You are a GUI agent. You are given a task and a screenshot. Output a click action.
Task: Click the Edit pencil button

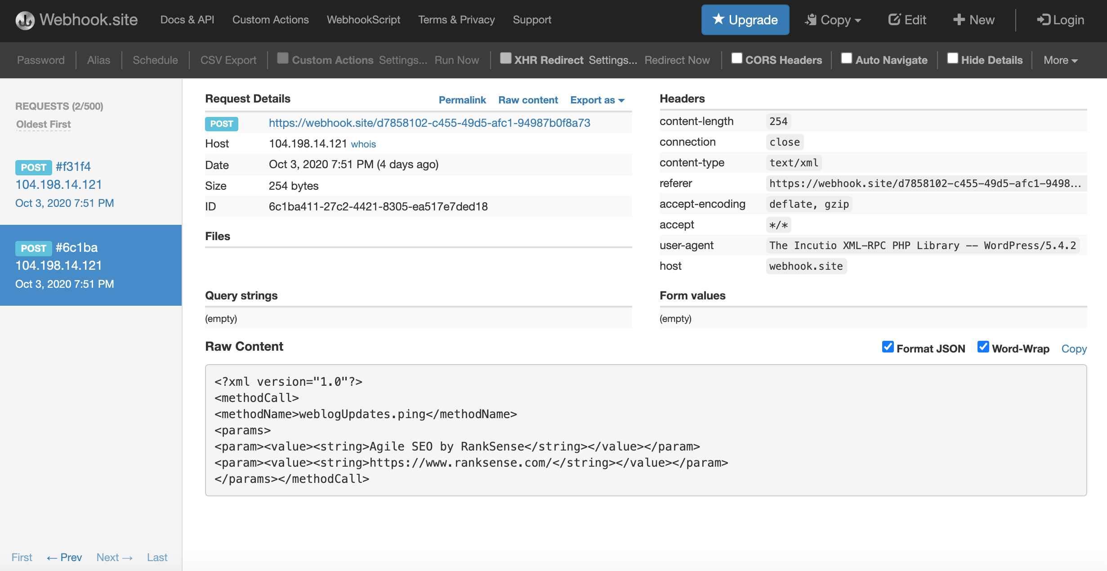coord(907,20)
